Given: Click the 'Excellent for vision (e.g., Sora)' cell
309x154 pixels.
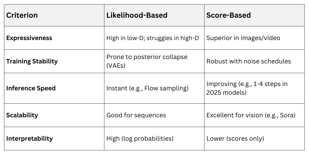Looking at the screenshot, I should point(251,115).
